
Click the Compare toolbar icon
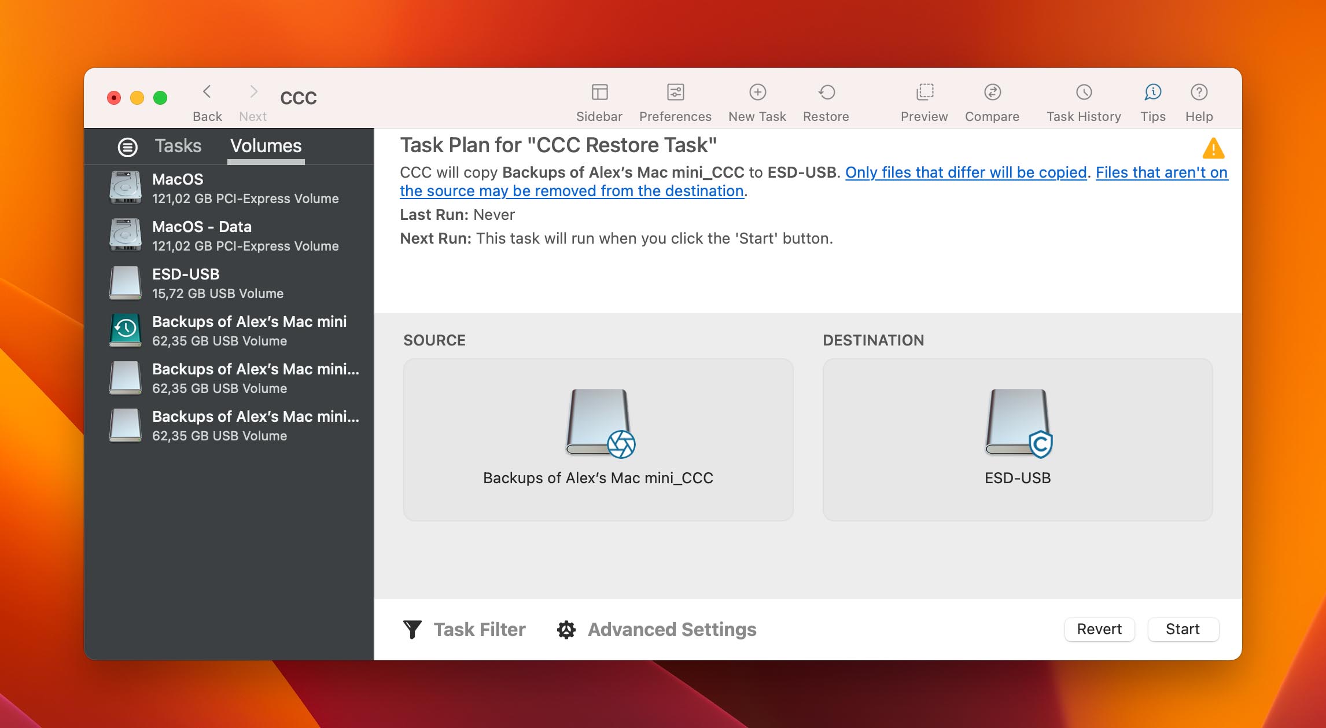click(x=992, y=92)
